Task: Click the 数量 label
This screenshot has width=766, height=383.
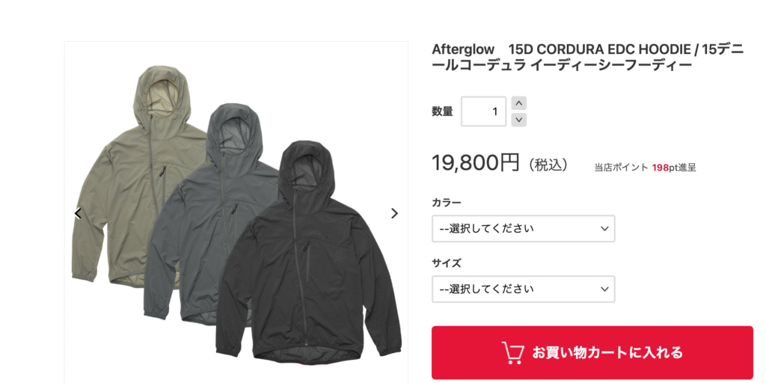Action: pos(442,111)
